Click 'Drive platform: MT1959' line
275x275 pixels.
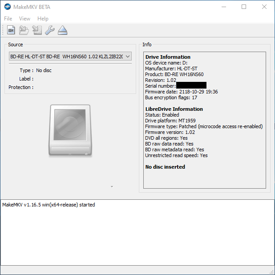pos(170,121)
